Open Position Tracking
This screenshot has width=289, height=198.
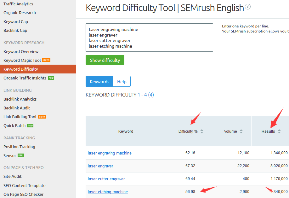pyautogui.click(x=19, y=147)
